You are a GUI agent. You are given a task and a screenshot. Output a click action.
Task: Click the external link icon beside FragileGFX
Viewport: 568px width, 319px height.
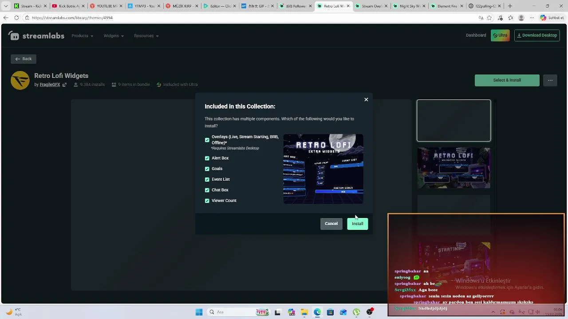tap(64, 85)
